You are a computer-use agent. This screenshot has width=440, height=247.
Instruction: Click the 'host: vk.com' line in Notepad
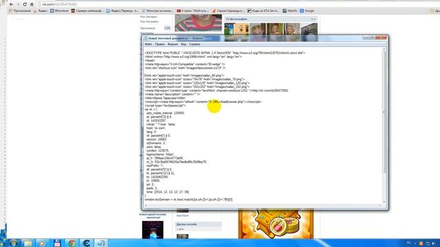click(x=156, y=128)
